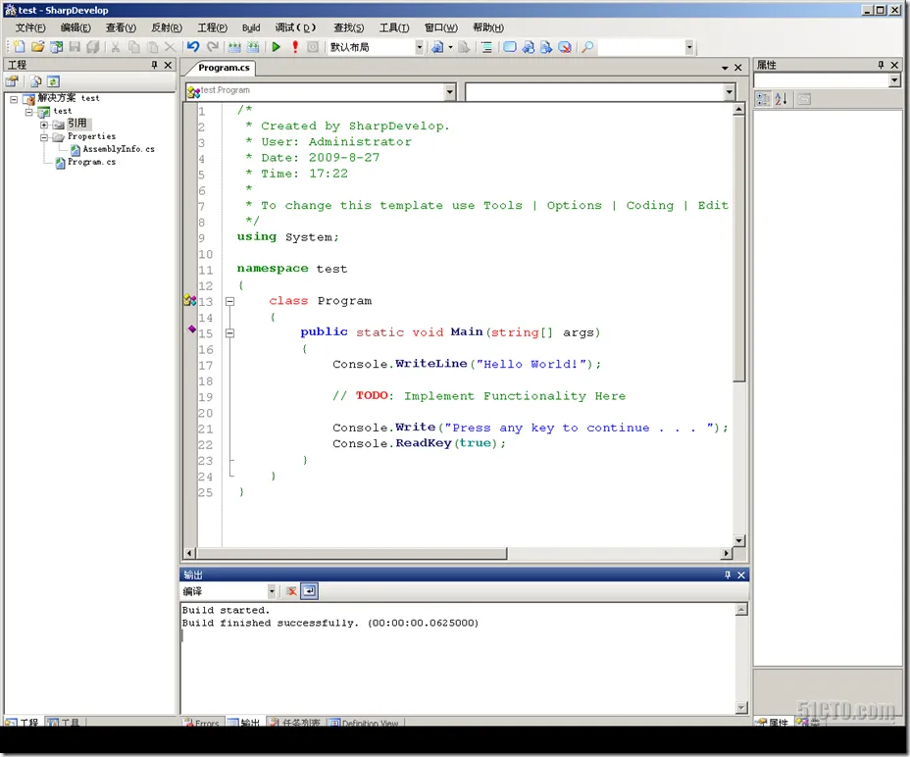910x757 pixels.
Task: Click the Undo arrow in toolbar
Action: click(193, 47)
